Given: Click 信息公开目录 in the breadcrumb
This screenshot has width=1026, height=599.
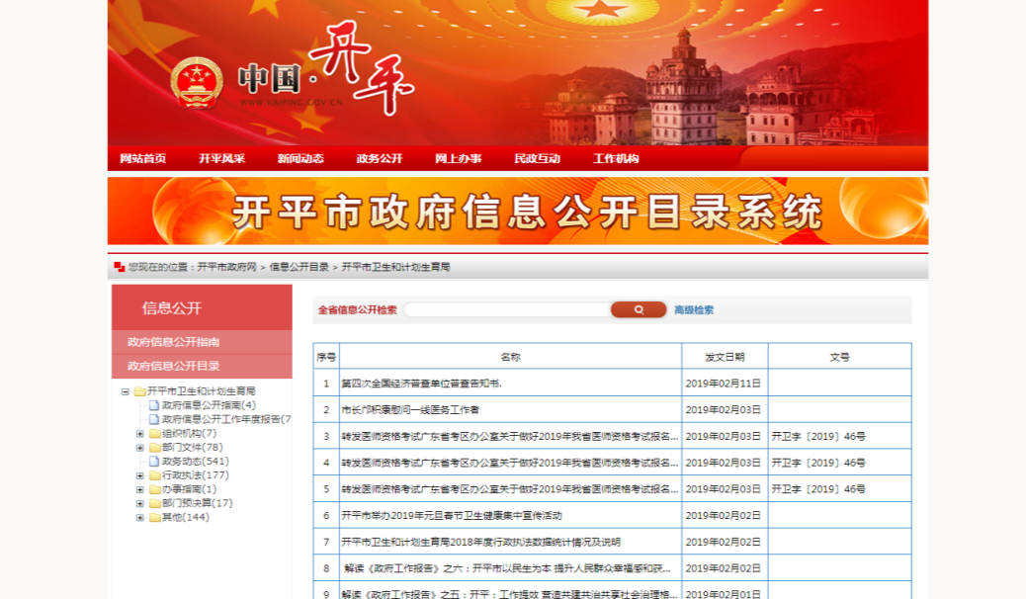Looking at the screenshot, I should tap(299, 267).
